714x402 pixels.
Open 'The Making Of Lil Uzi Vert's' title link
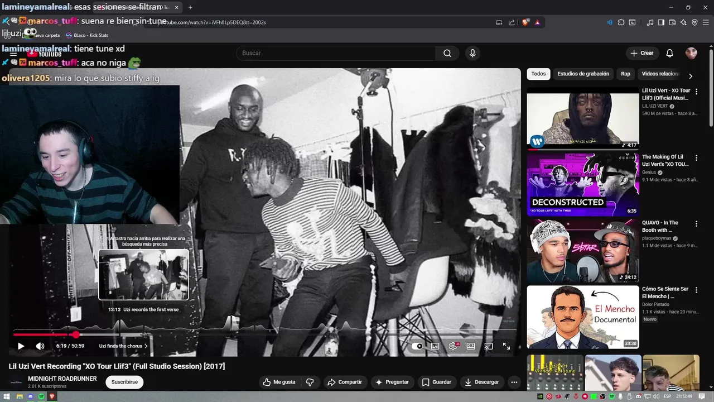click(x=665, y=161)
